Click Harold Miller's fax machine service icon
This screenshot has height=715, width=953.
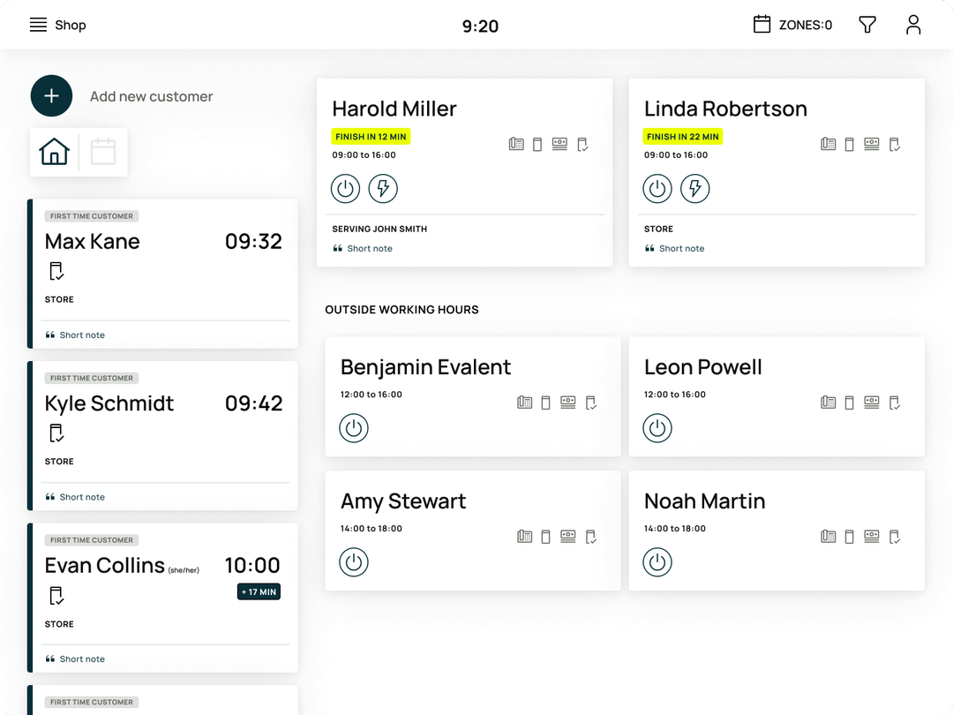click(x=516, y=144)
